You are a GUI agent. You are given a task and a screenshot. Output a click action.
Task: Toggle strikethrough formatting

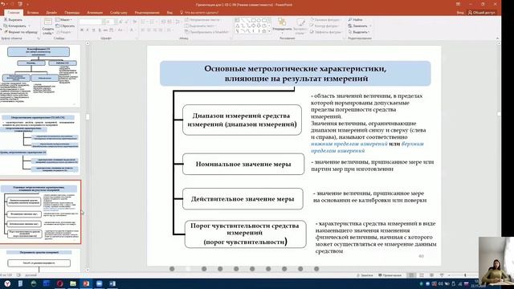(x=105, y=30)
